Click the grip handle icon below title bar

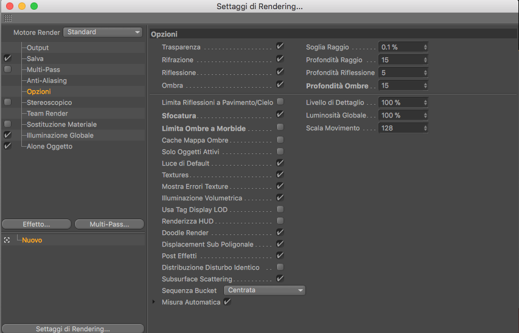8,18
